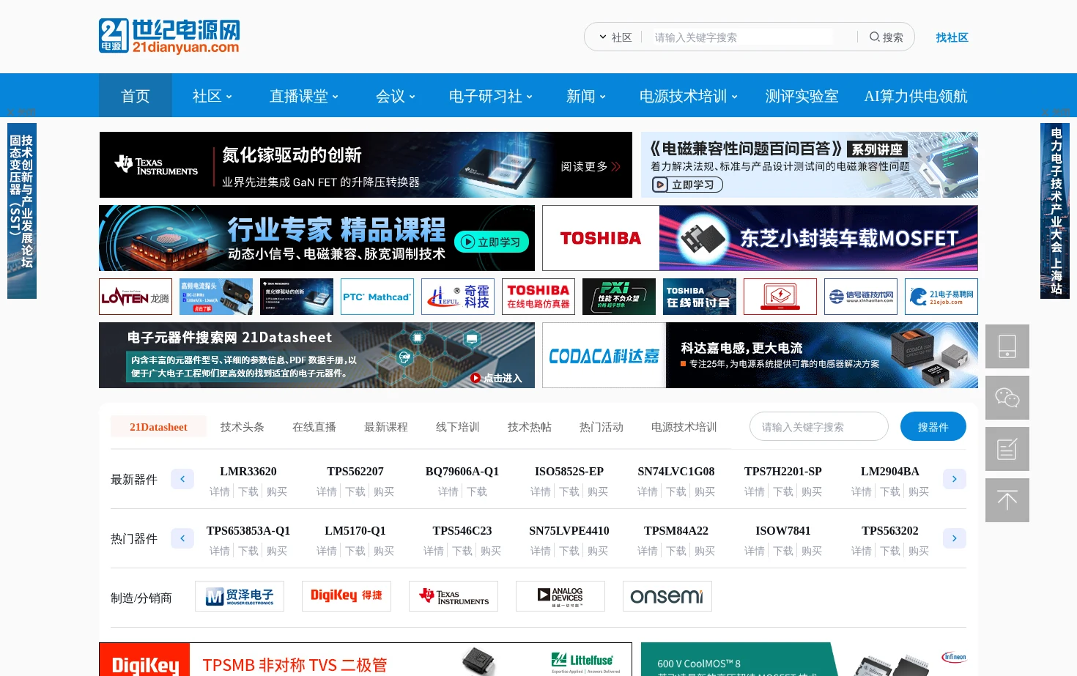The width and height of the screenshot is (1077, 676).
Task: Open the 21电子易聘网 logo tile
Action: tap(941, 297)
